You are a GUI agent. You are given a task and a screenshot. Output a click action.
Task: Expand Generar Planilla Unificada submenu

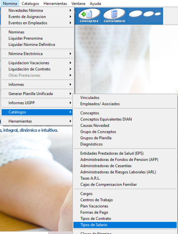(37, 94)
